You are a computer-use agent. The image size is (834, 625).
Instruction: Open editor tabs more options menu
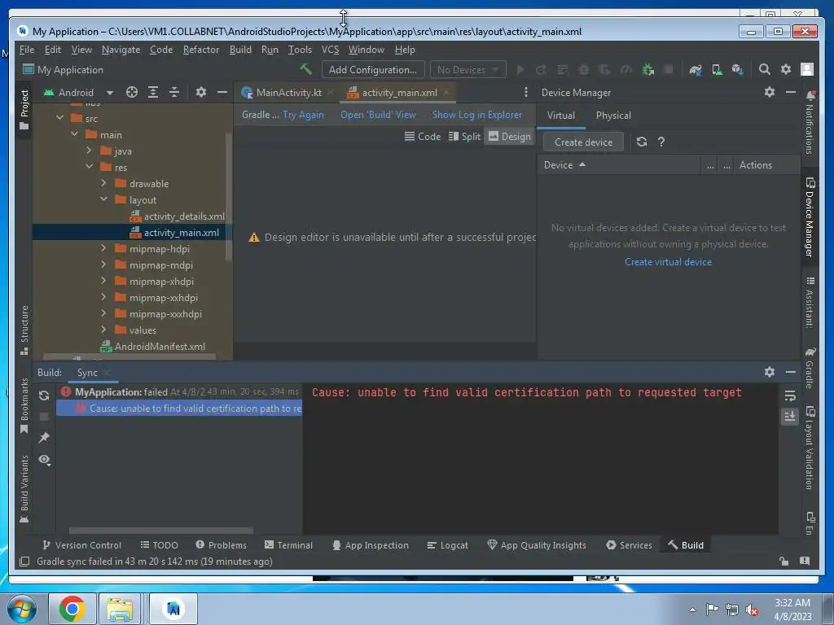525,92
